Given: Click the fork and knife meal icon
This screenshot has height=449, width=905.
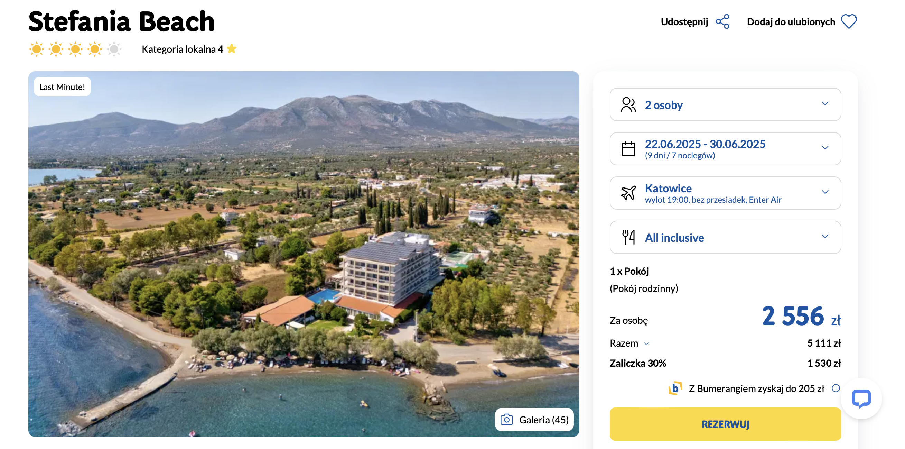Looking at the screenshot, I should [x=628, y=237].
